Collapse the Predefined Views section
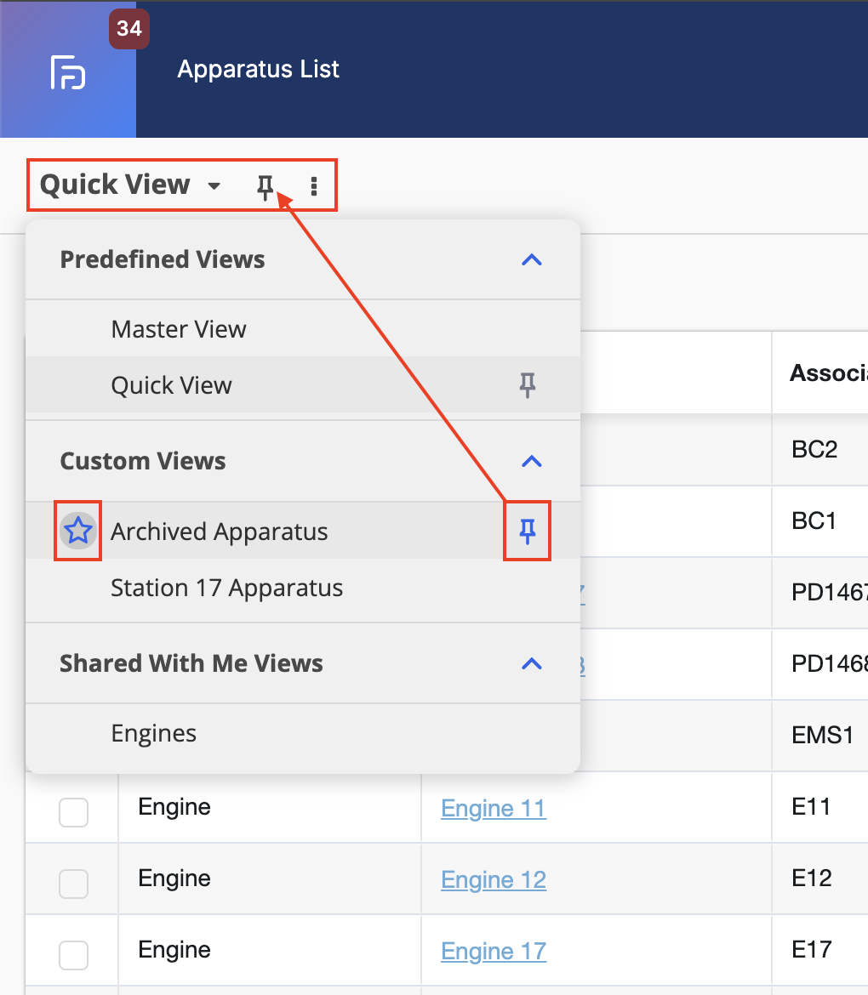 coord(532,259)
